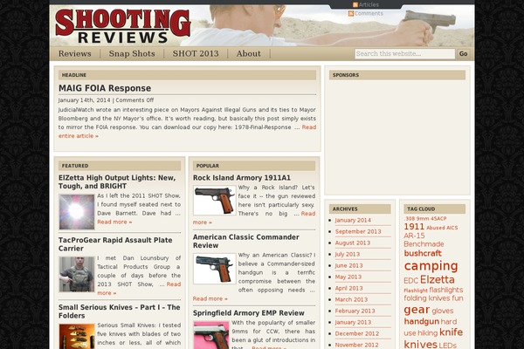Image resolution: width=524 pixels, height=349 pixels.
Task: Select the knife tag
Action: [x=451, y=332]
